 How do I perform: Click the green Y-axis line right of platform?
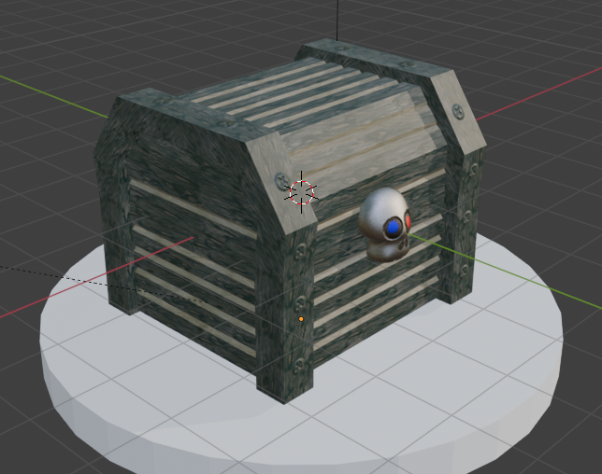[x=552, y=288]
